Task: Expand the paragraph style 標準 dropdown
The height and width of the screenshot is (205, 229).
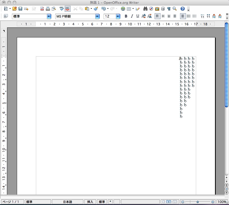Action: pos(49,16)
